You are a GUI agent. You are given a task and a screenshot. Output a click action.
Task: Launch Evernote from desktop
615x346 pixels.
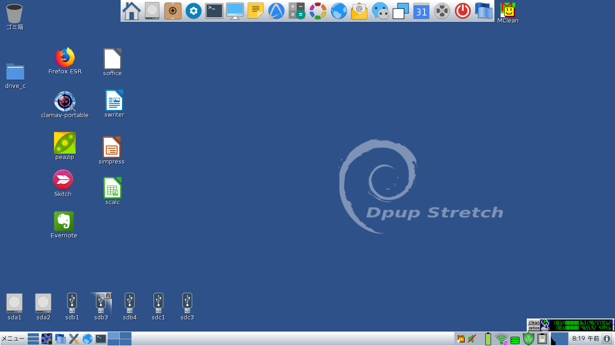tap(64, 225)
